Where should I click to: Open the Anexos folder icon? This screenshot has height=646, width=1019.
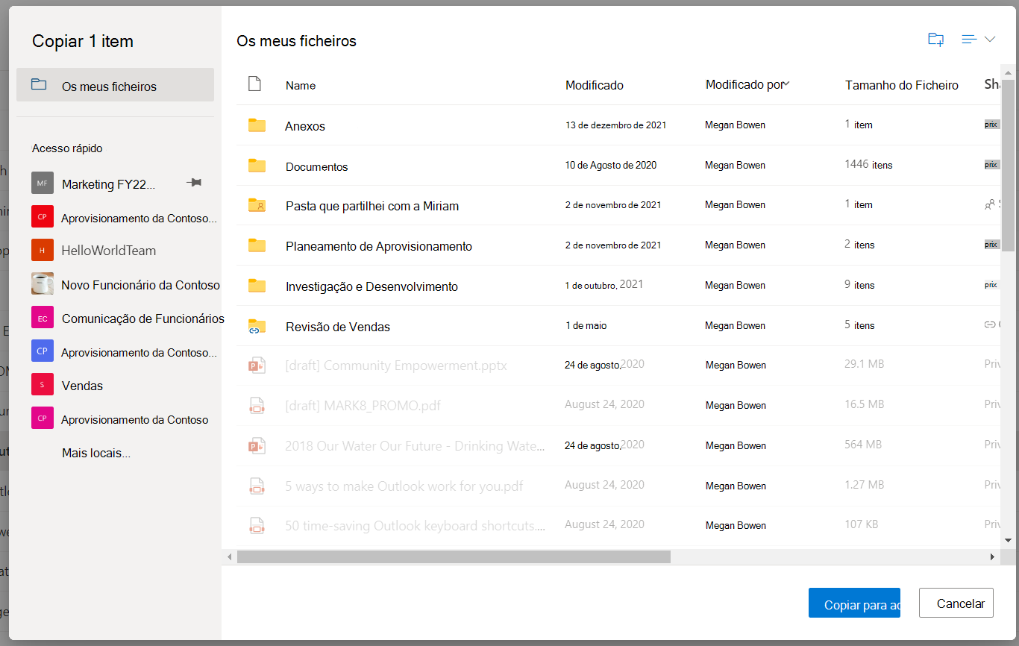click(257, 125)
